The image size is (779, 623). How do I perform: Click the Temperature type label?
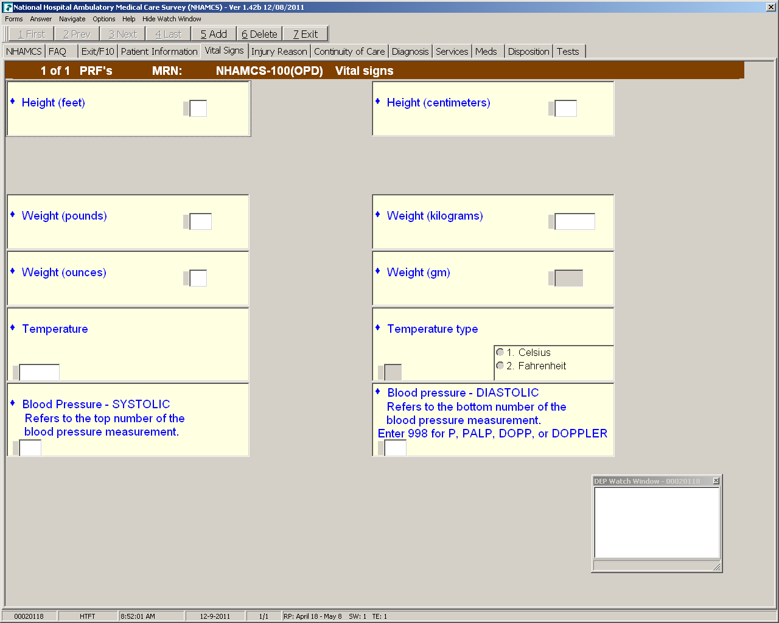[x=433, y=329]
